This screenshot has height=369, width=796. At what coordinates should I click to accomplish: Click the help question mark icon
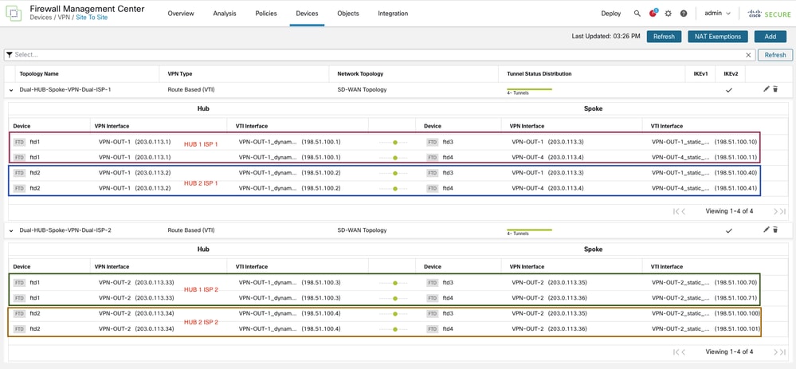pyautogui.click(x=684, y=14)
